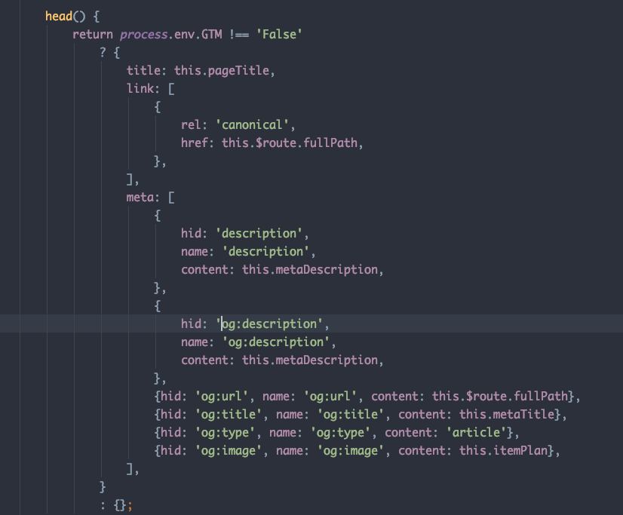Click the 'title:' property key
The width and height of the screenshot is (623, 515).
(x=146, y=71)
